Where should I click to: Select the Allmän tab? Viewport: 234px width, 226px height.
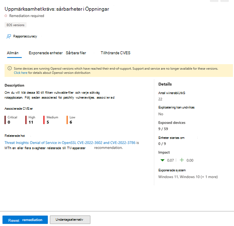[x=13, y=53]
